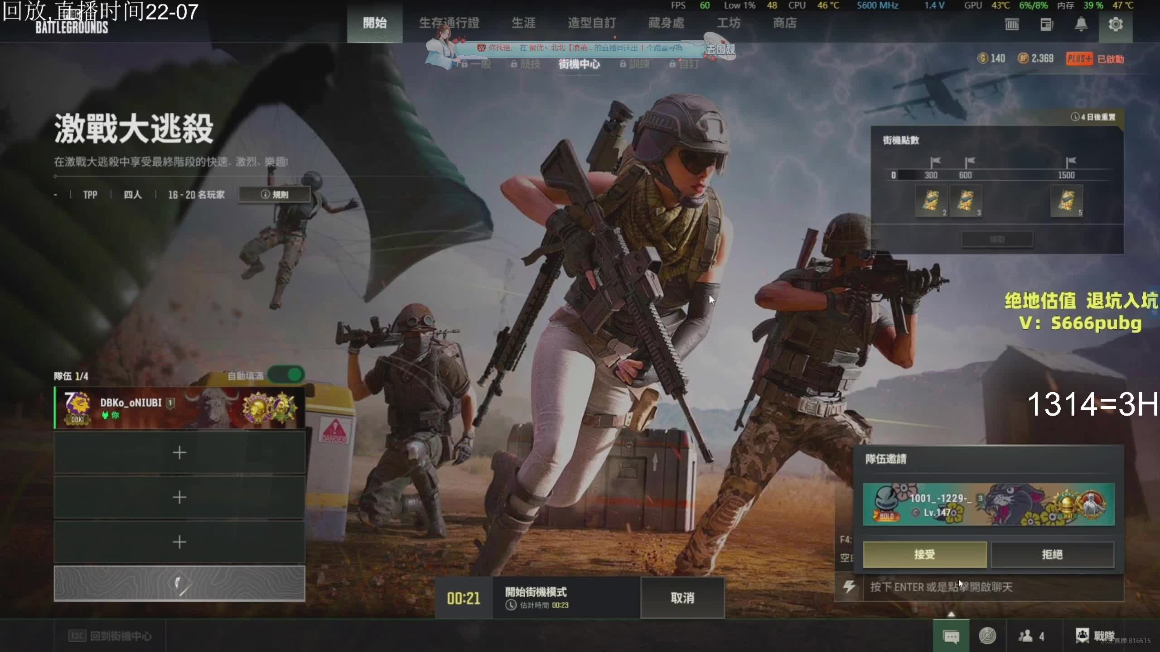The height and width of the screenshot is (652, 1160).
Task: Expand the chat panel arrow above chat icon
Action: [951, 614]
